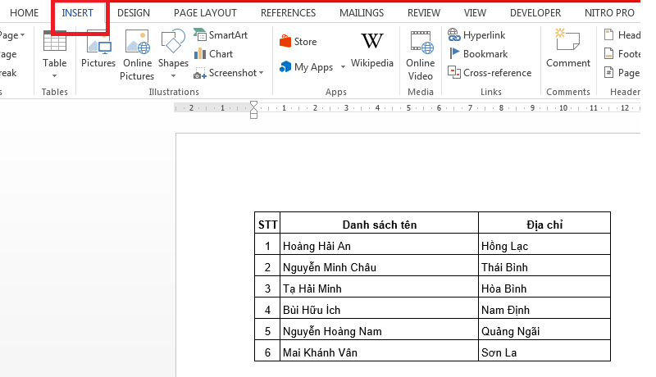This screenshot has width=656, height=377.
Task: Open My Apps
Action: tap(307, 67)
